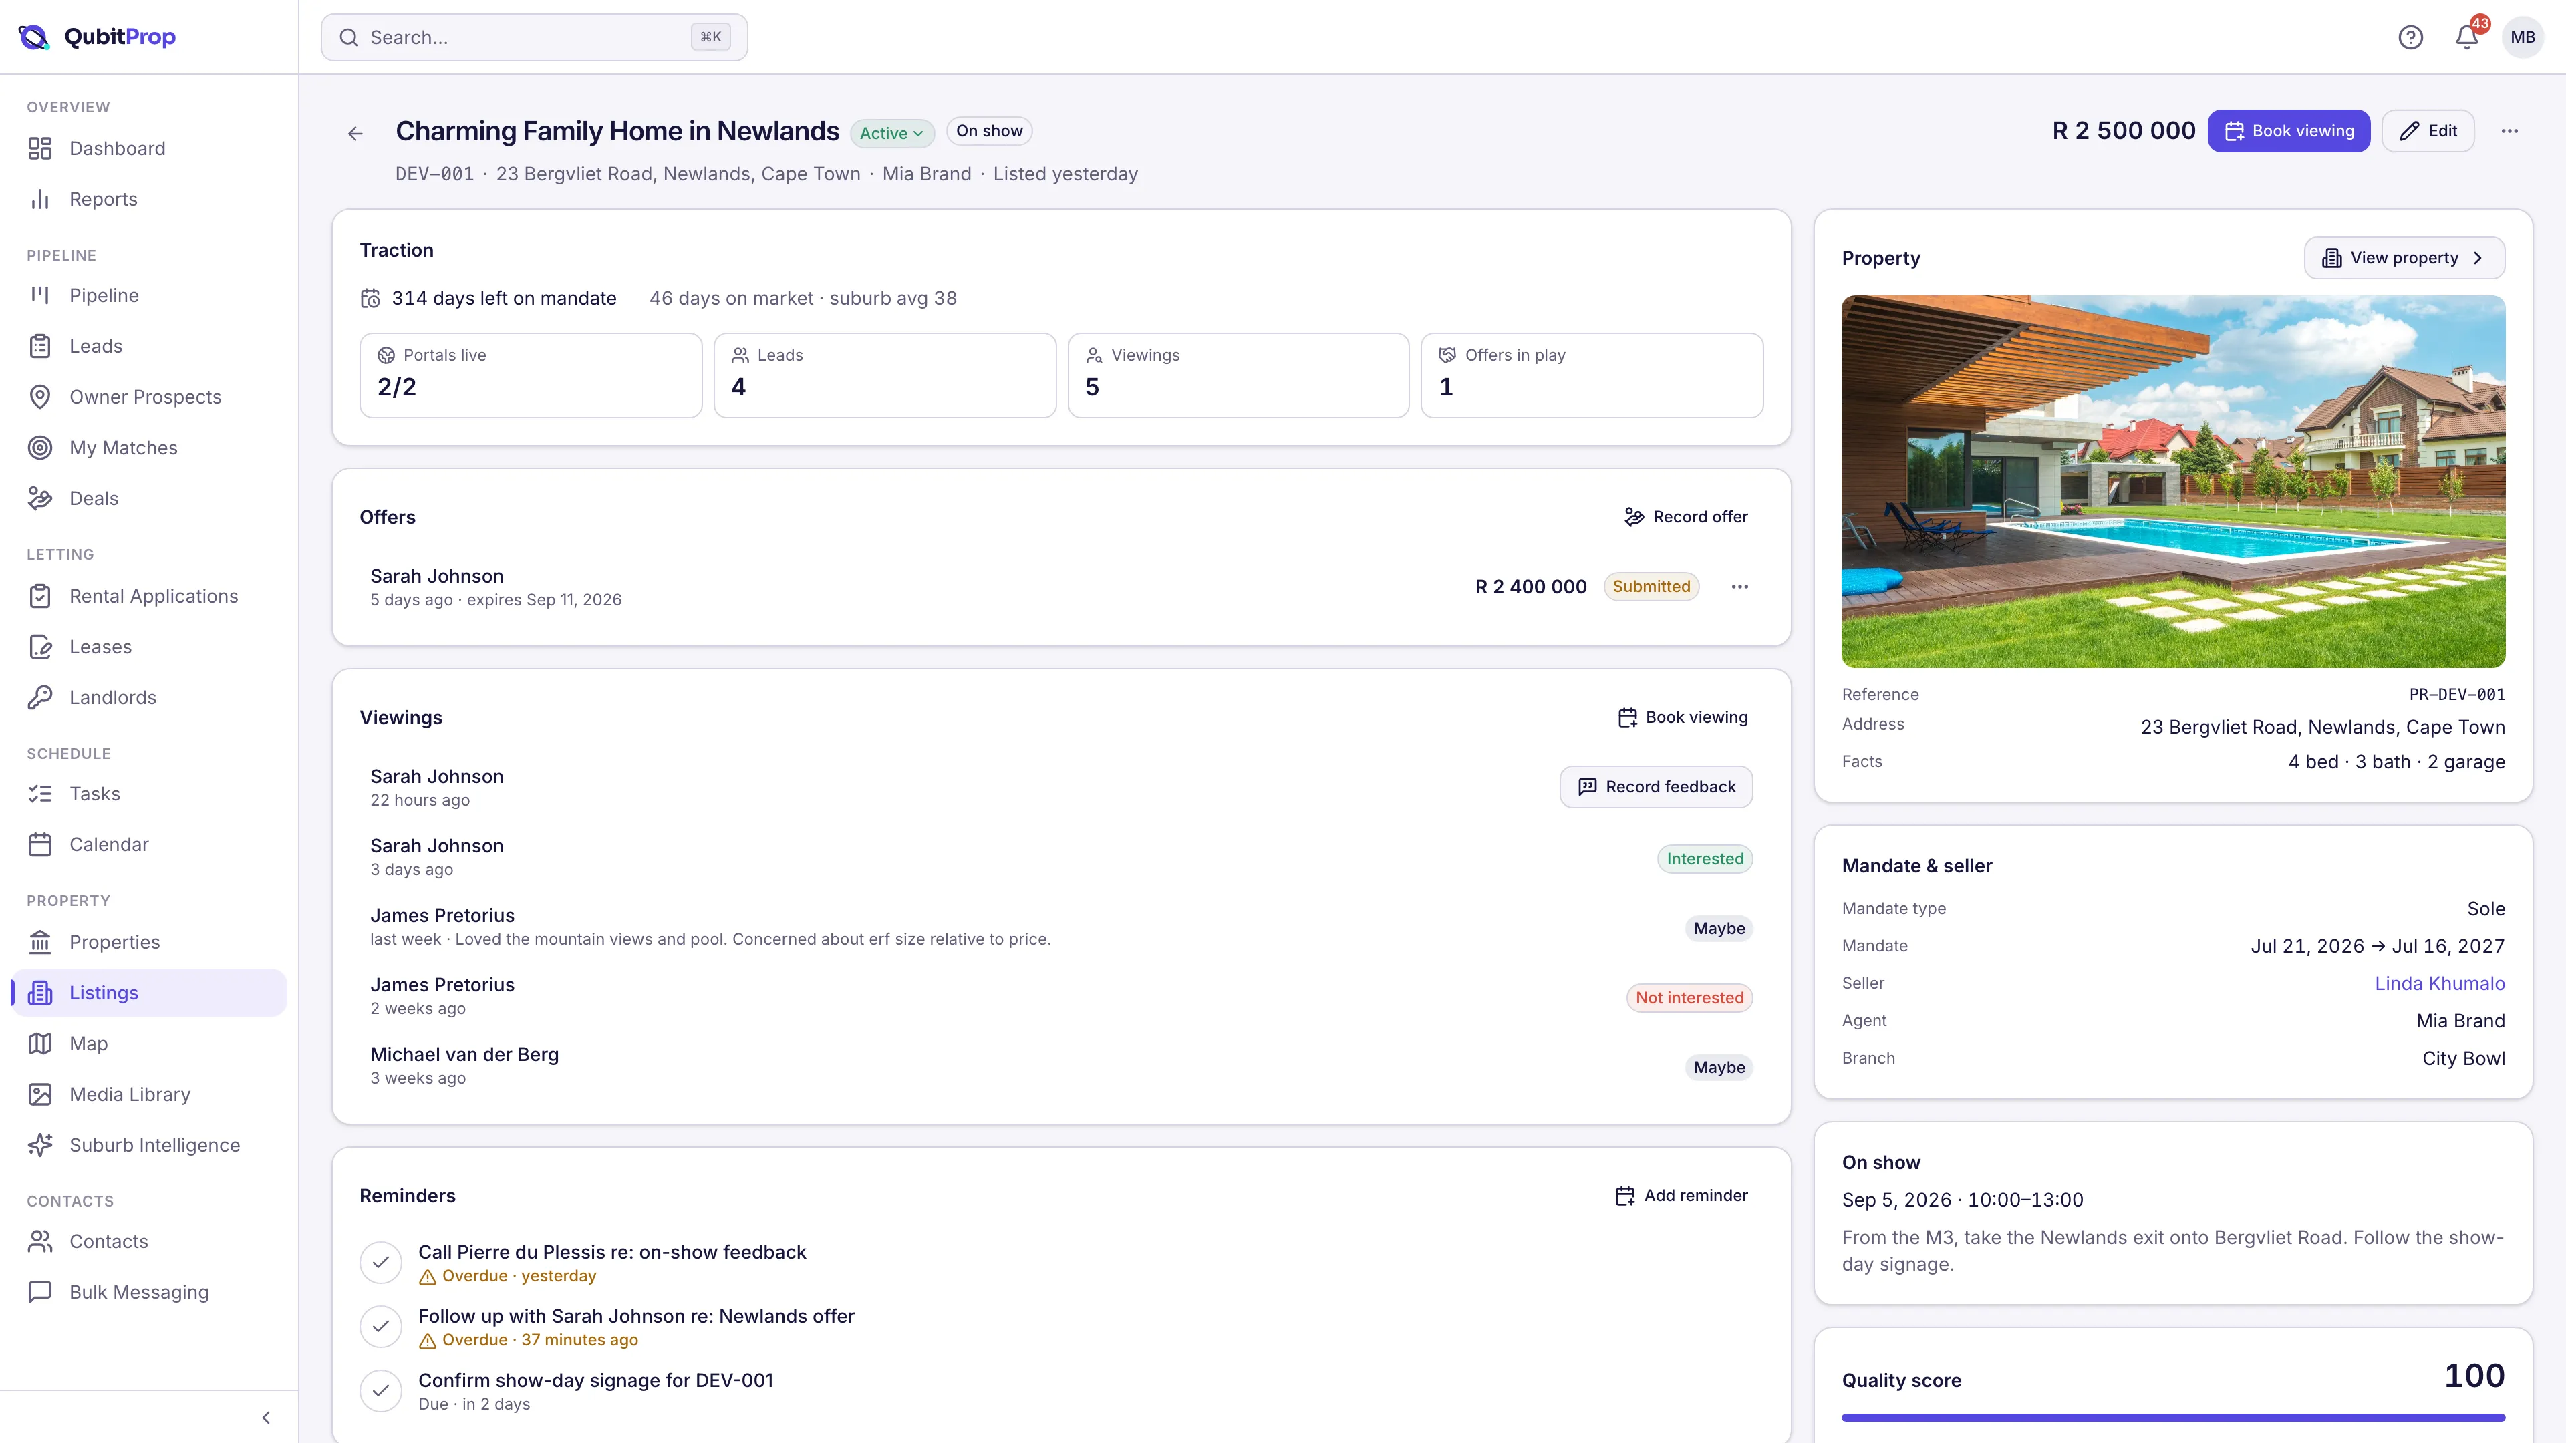
Task: Click the Properties building icon
Action: [x=40, y=942]
